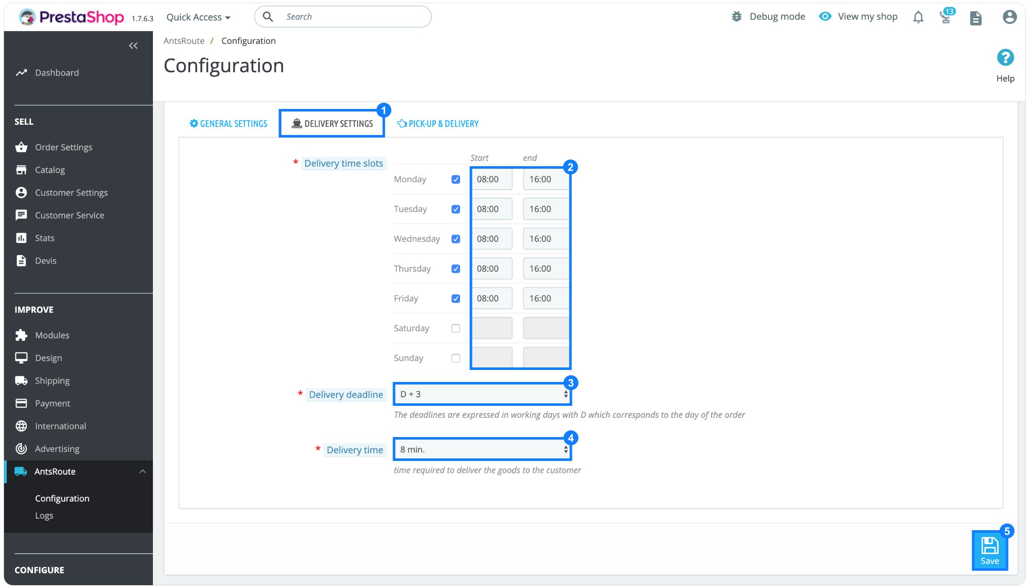Click the Modules puzzle icon
1029x587 pixels.
[21, 335]
